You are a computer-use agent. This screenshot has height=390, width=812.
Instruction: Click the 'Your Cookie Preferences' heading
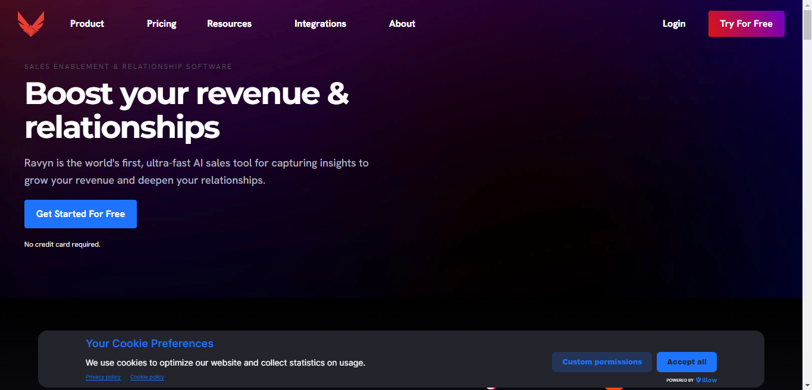[x=149, y=344]
